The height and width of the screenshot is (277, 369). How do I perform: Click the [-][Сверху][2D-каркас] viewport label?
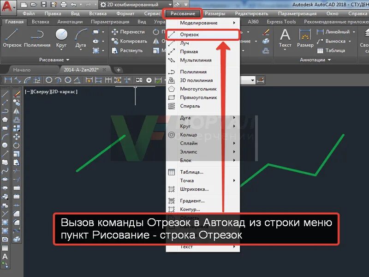click(x=51, y=91)
